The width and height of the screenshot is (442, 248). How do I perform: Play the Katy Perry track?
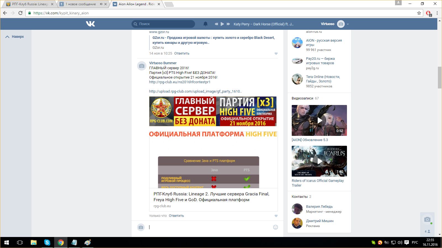tap(222, 24)
